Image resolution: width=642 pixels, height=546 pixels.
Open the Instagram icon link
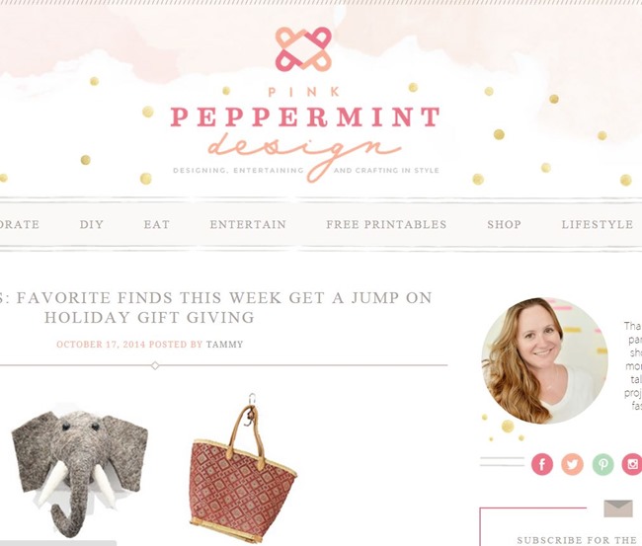click(632, 465)
